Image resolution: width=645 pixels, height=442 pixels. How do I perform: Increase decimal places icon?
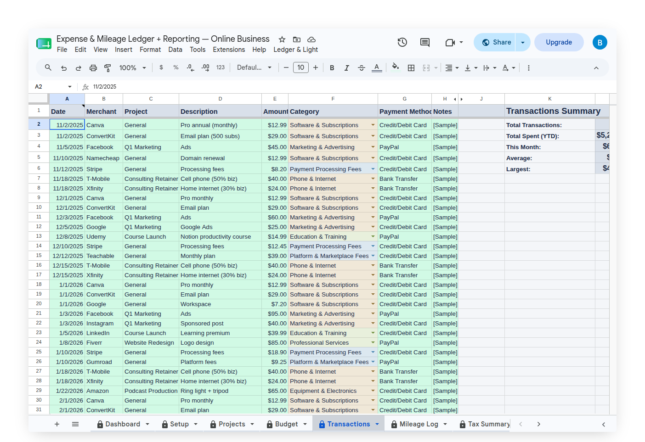[x=205, y=67]
